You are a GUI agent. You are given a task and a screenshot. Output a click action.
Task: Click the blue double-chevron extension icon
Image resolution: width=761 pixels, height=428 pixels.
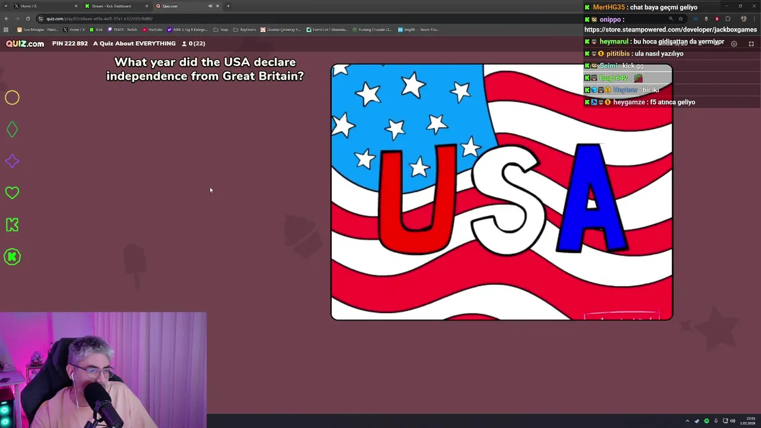click(x=696, y=18)
